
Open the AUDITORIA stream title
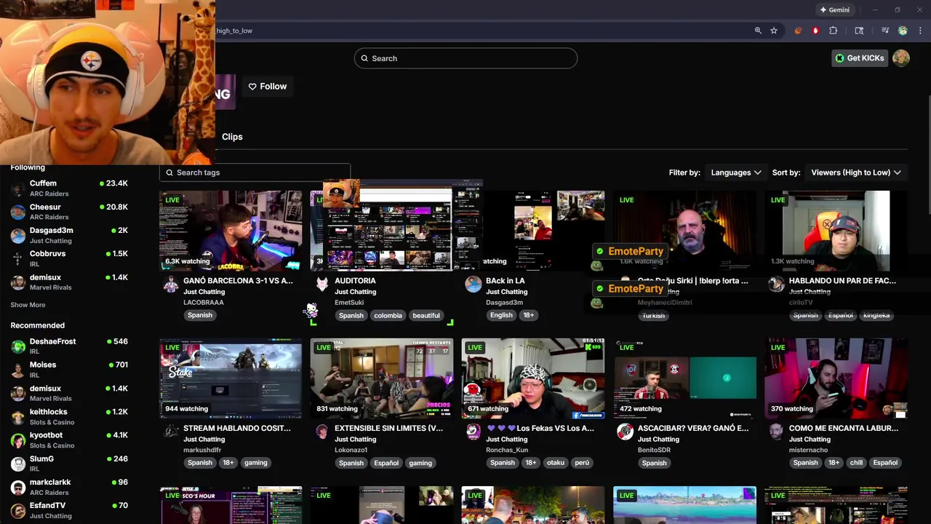[x=355, y=281]
